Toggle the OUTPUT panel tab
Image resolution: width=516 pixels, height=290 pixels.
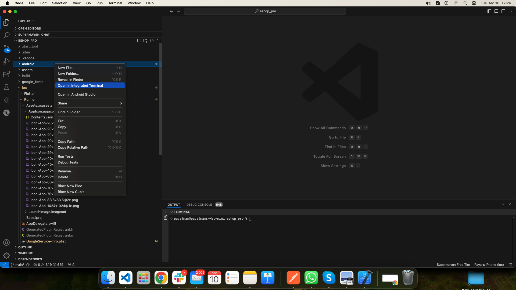pos(174,204)
